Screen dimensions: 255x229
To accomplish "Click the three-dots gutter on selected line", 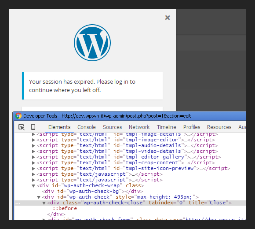I will (x=18, y=203).
